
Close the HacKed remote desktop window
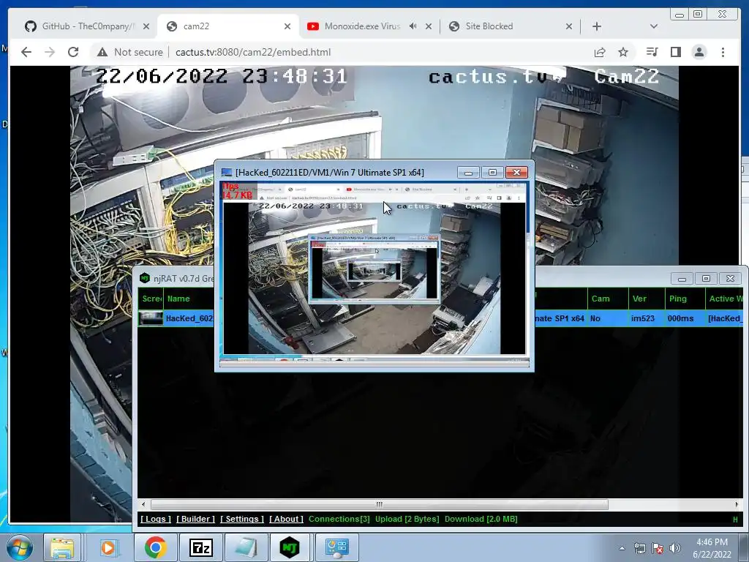(516, 172)
